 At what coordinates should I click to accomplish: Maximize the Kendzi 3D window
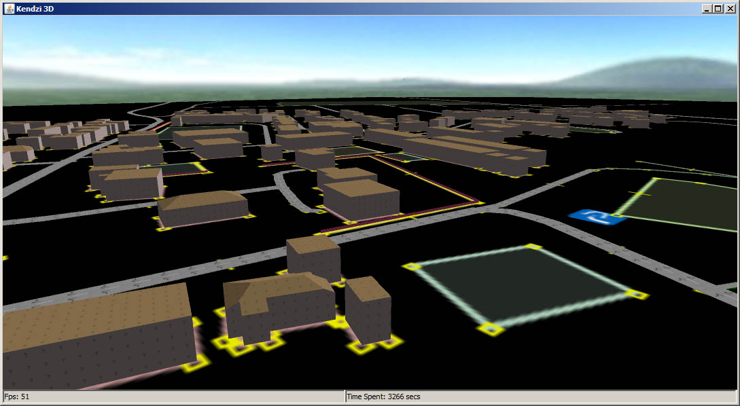pyautogui.click(x=718, y=9)
